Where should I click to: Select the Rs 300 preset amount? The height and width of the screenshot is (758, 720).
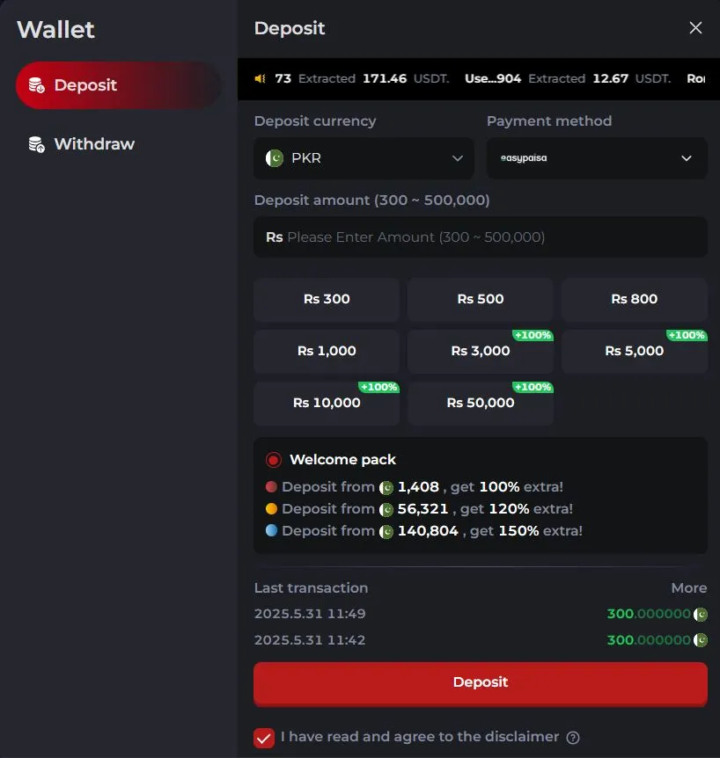[327, 299]
